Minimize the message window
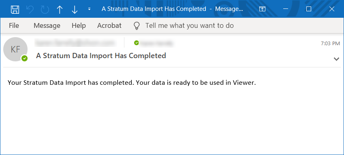This screenshot has height=155, width=344. click(285, 9)
